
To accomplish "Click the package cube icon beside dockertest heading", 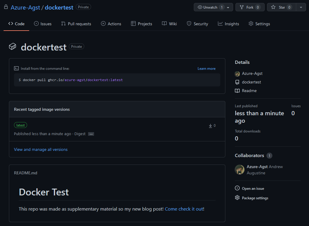I will [13, 47].
